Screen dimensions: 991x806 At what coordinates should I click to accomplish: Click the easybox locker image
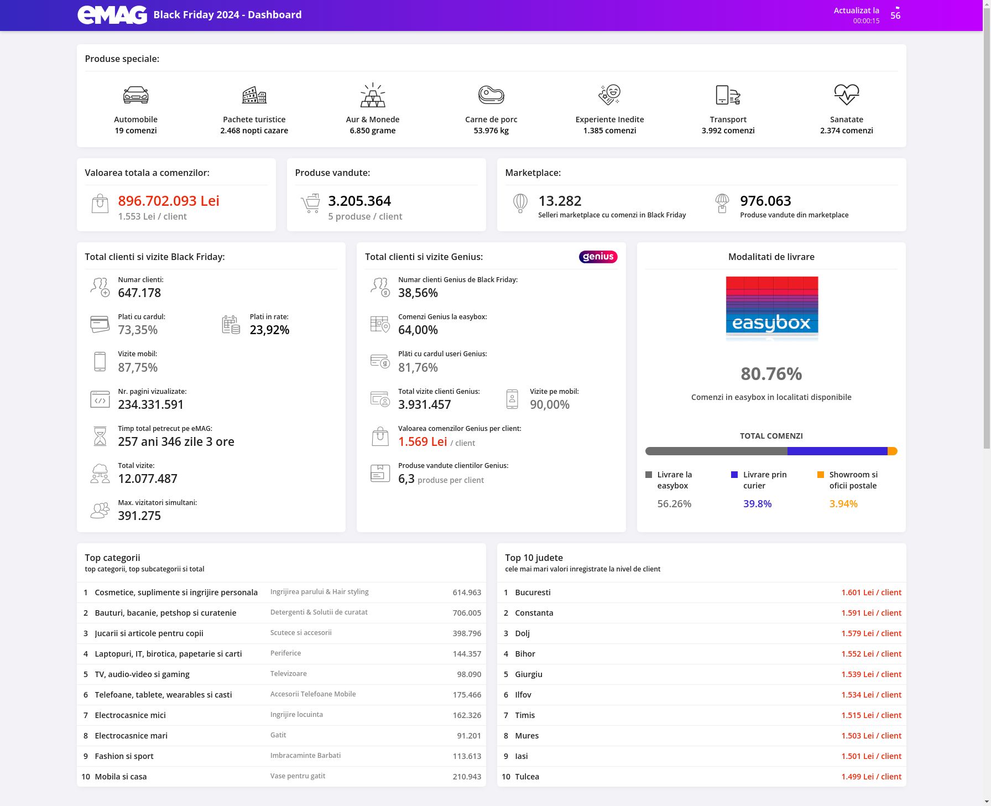coord(771,308)
